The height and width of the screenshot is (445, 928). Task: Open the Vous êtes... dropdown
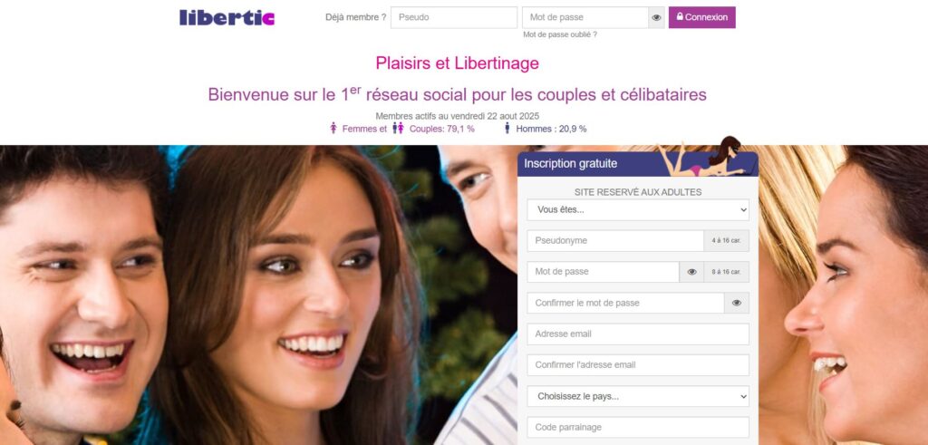click(638, 210)
